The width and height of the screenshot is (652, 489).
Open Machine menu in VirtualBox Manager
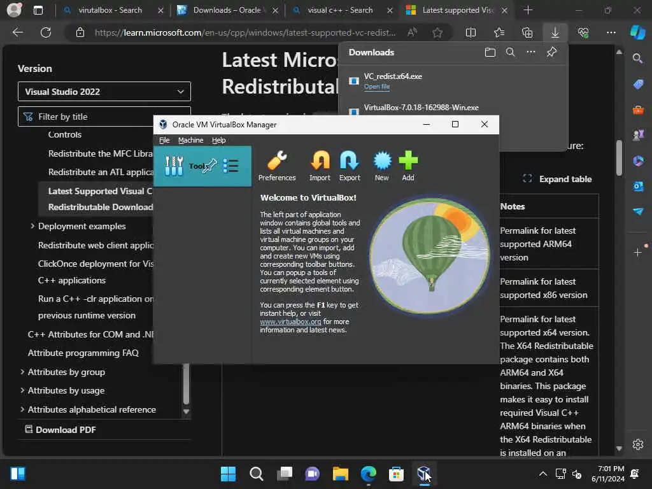pos(191,140)
